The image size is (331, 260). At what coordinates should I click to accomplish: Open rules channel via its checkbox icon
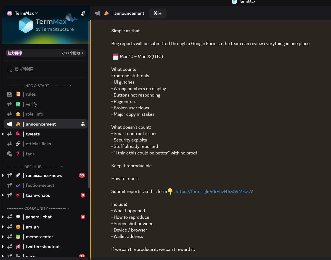point(9,94)
